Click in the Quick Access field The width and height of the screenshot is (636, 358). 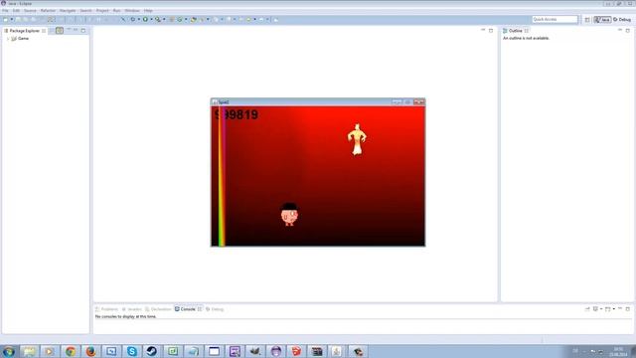(555, 19)
